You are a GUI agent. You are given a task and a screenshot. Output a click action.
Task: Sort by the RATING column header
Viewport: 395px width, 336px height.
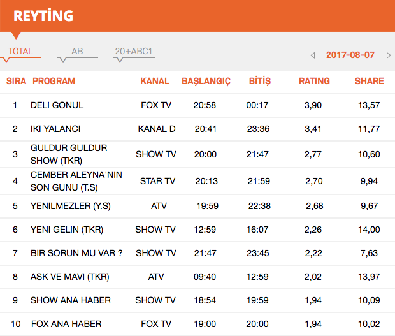[x=314, y=81]
